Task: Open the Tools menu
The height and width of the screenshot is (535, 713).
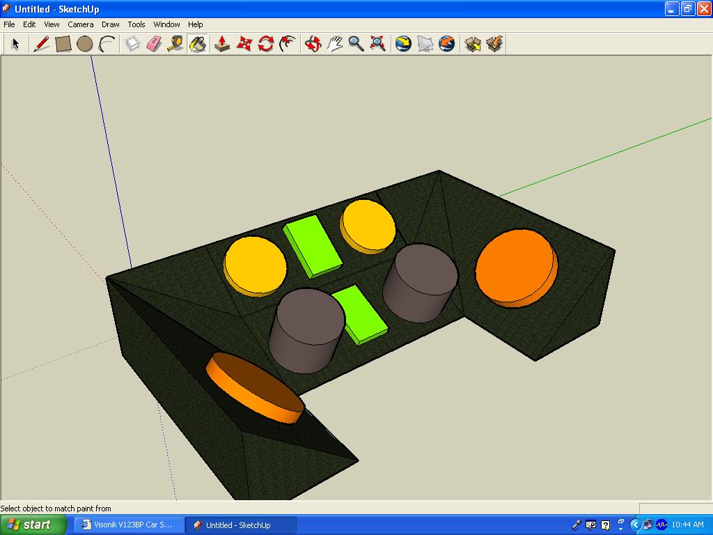Action: 136,24
